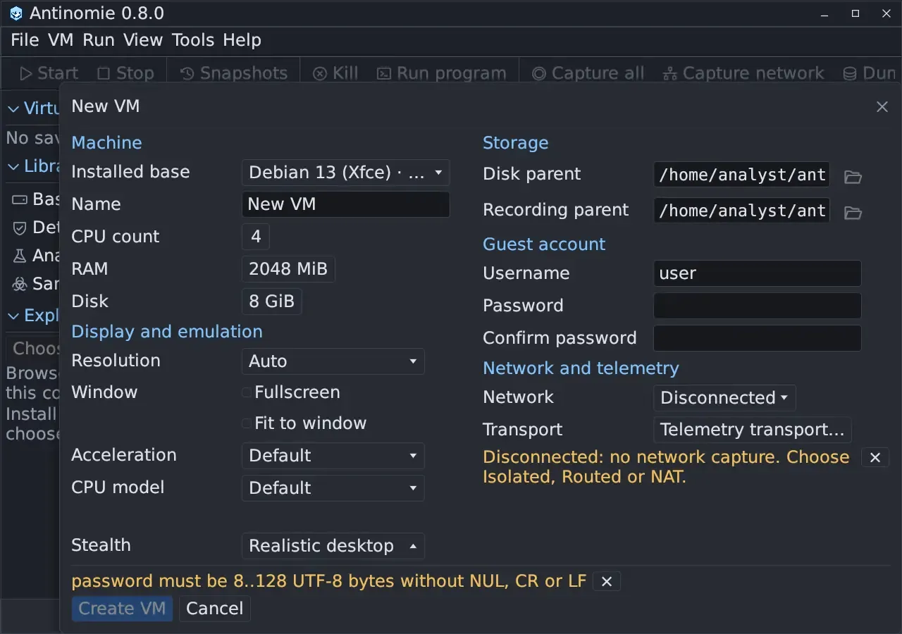Click the Start toolbar button
Viewport: 902px width, 634px height.
coord(49,73)
